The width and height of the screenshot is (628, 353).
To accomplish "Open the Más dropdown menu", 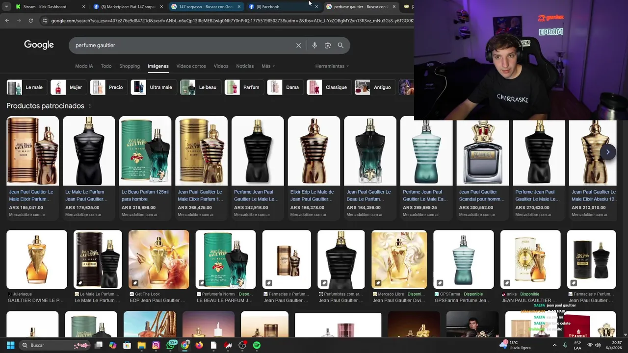I will [268, 66].
